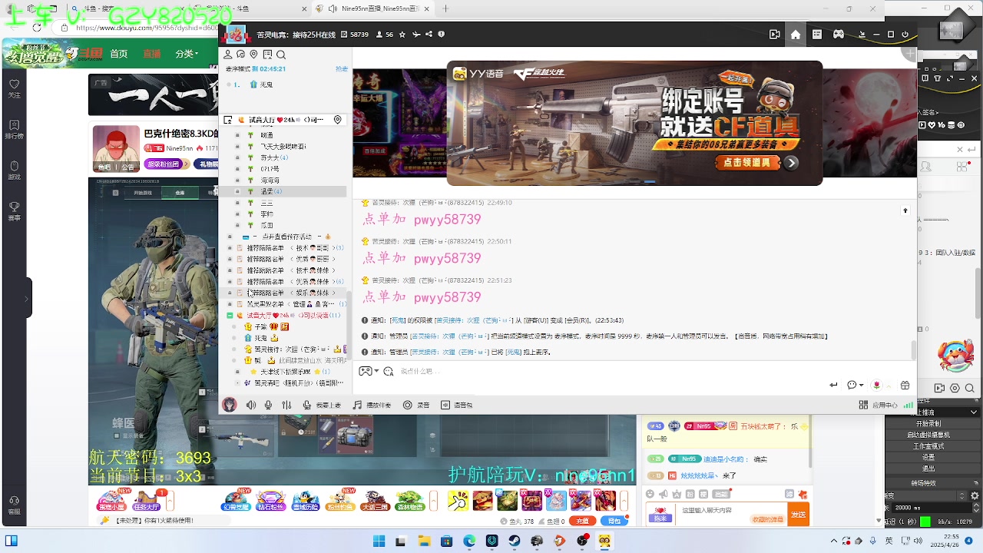Click the new tab plus button in browser

(x=446, y=8)
